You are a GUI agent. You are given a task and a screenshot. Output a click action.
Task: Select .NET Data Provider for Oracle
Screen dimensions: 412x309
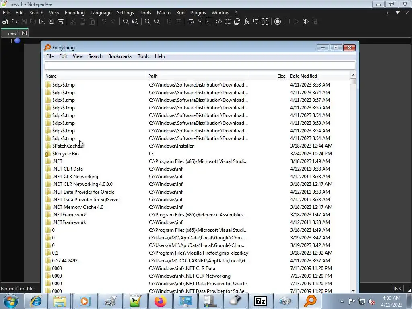tap(197, 192)
